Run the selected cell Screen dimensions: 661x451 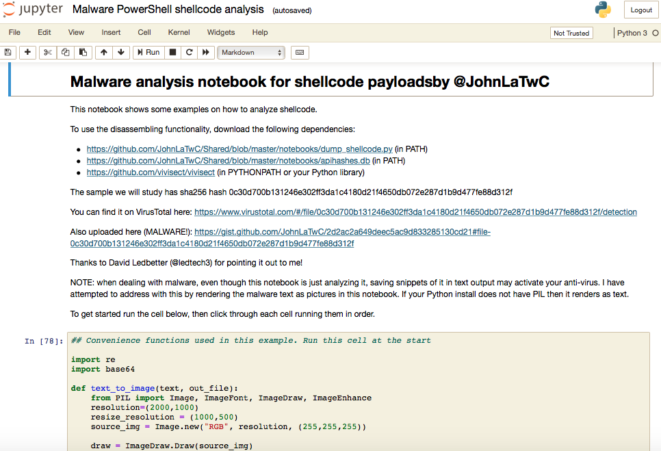[148, 52]
